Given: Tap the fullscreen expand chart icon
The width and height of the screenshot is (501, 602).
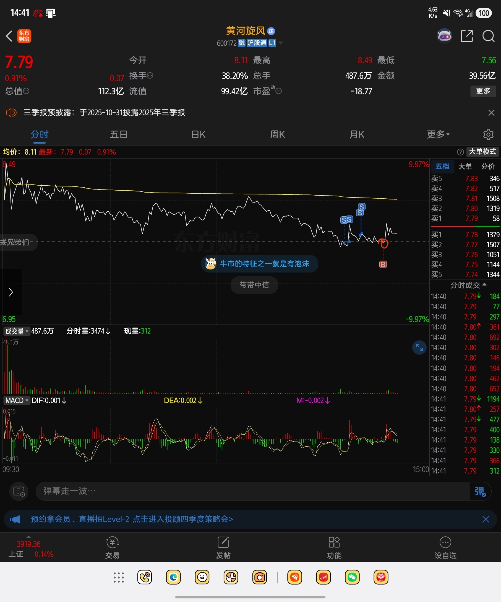Looking at the screenshot, I should coord(419,347).
